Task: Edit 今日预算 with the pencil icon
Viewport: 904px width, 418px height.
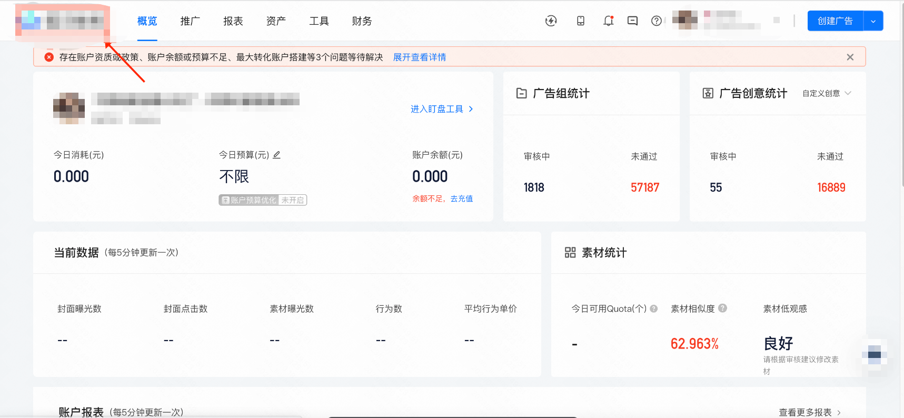Action: click(x=276, y=155)
